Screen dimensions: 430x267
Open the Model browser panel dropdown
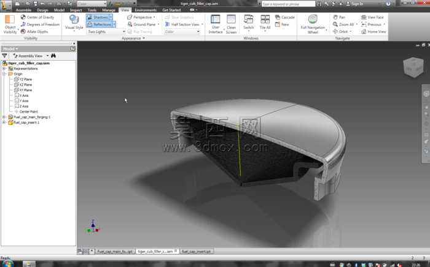(x=10, y=48)
